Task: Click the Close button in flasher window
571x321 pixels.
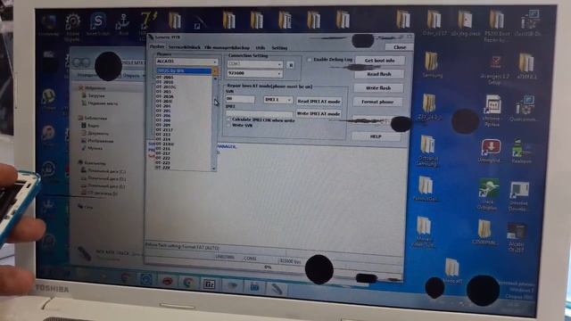Action: click(399, 47)
